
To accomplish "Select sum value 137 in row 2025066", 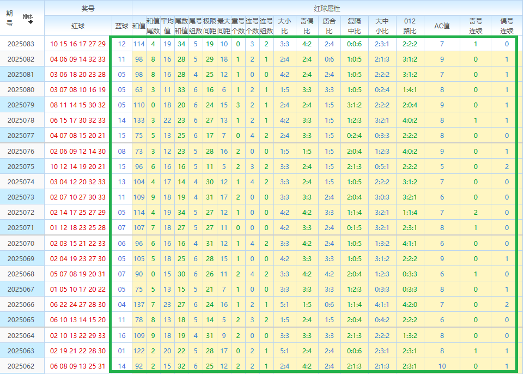I will (139, 304).
